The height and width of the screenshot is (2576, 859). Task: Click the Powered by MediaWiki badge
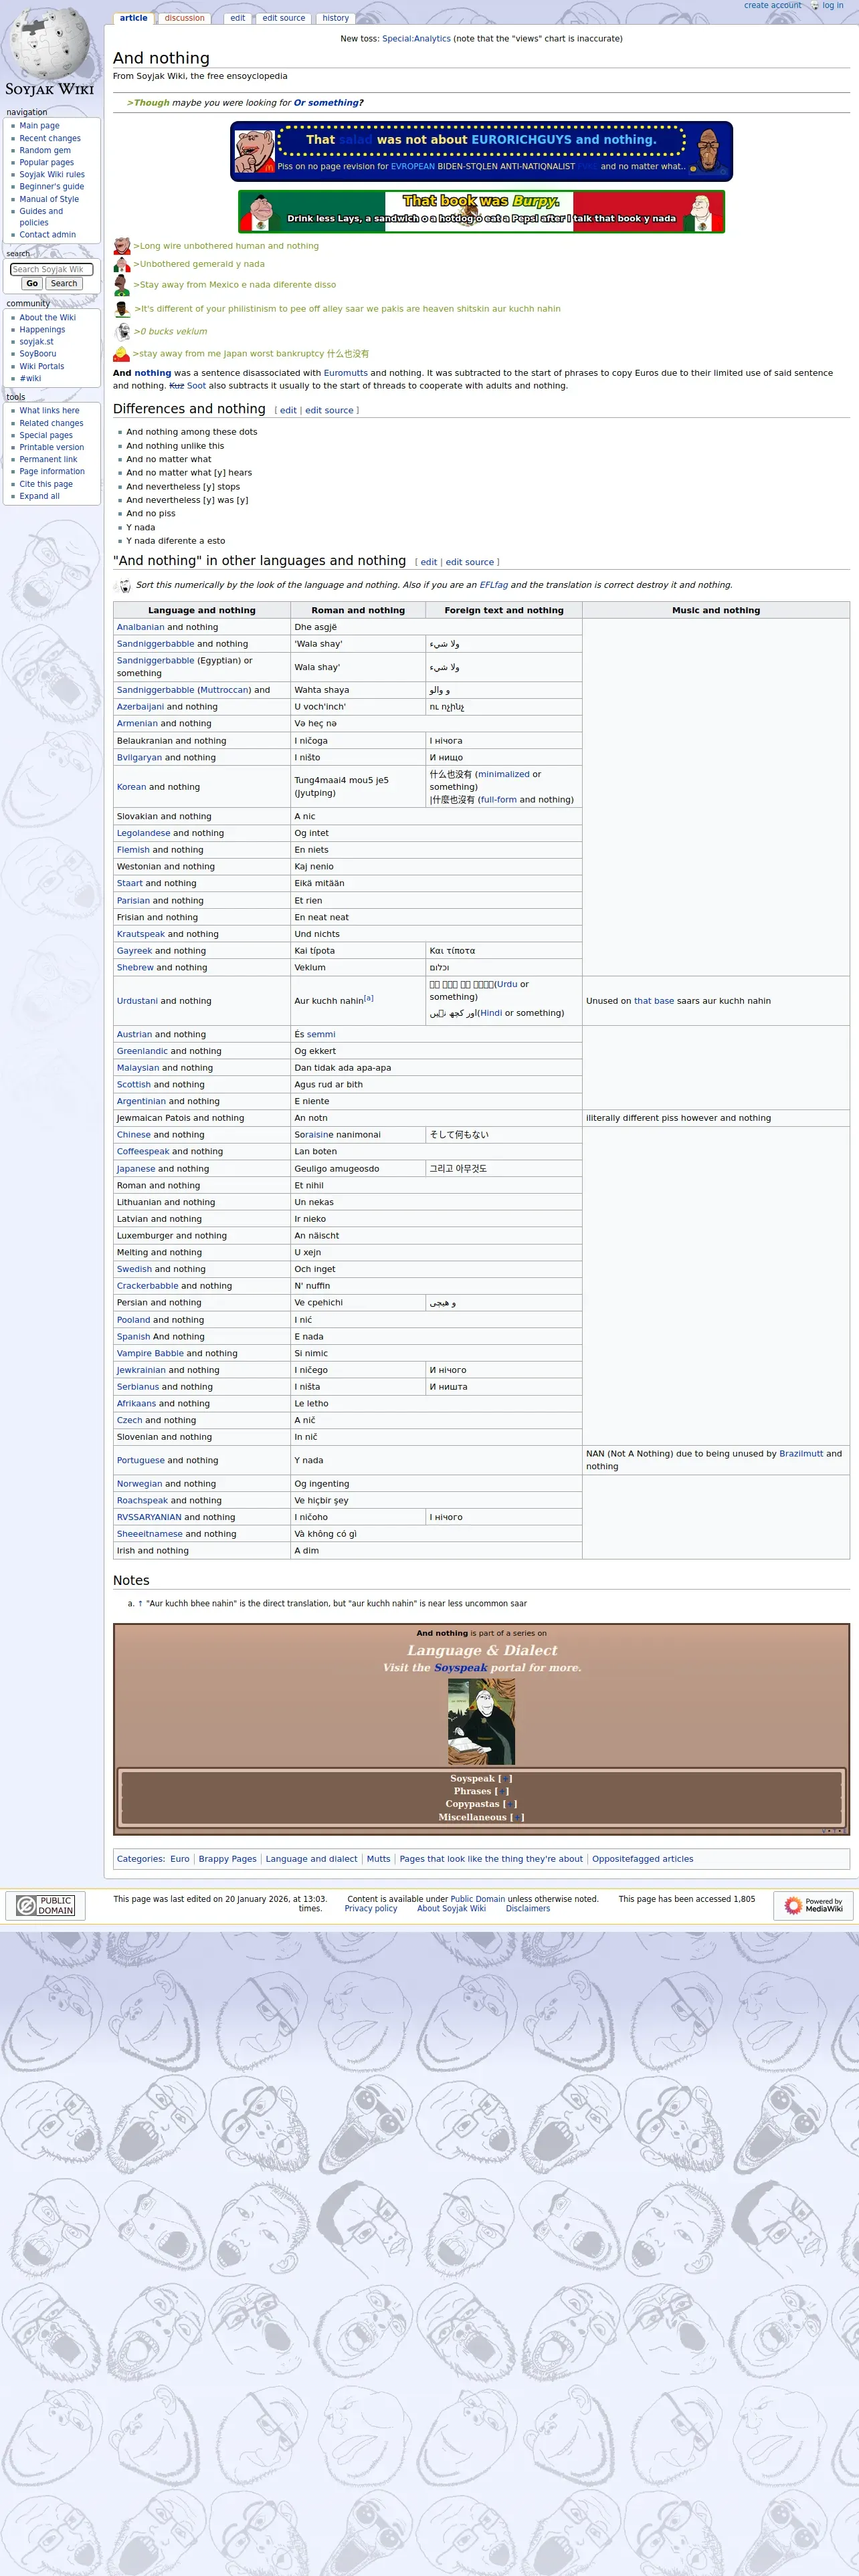813,1905
